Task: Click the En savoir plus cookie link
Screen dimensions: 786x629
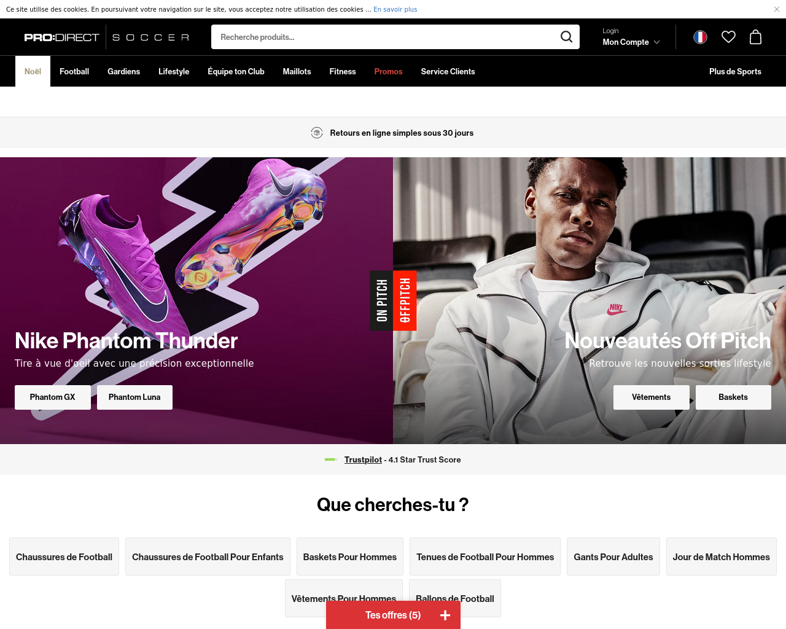Action: 395,9
